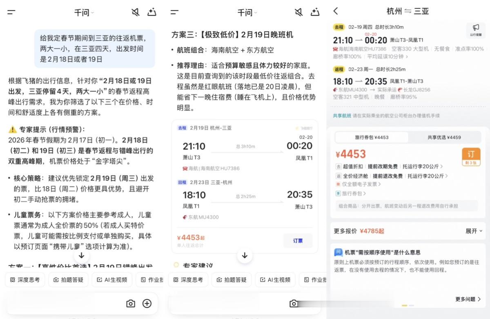
Task: Select the yellow 返程 tag for 02-23
Action: click(339, 69)
